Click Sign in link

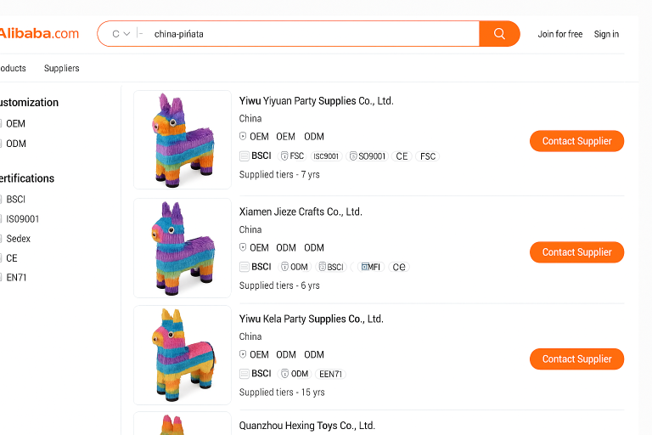click(x=606, y=34)
